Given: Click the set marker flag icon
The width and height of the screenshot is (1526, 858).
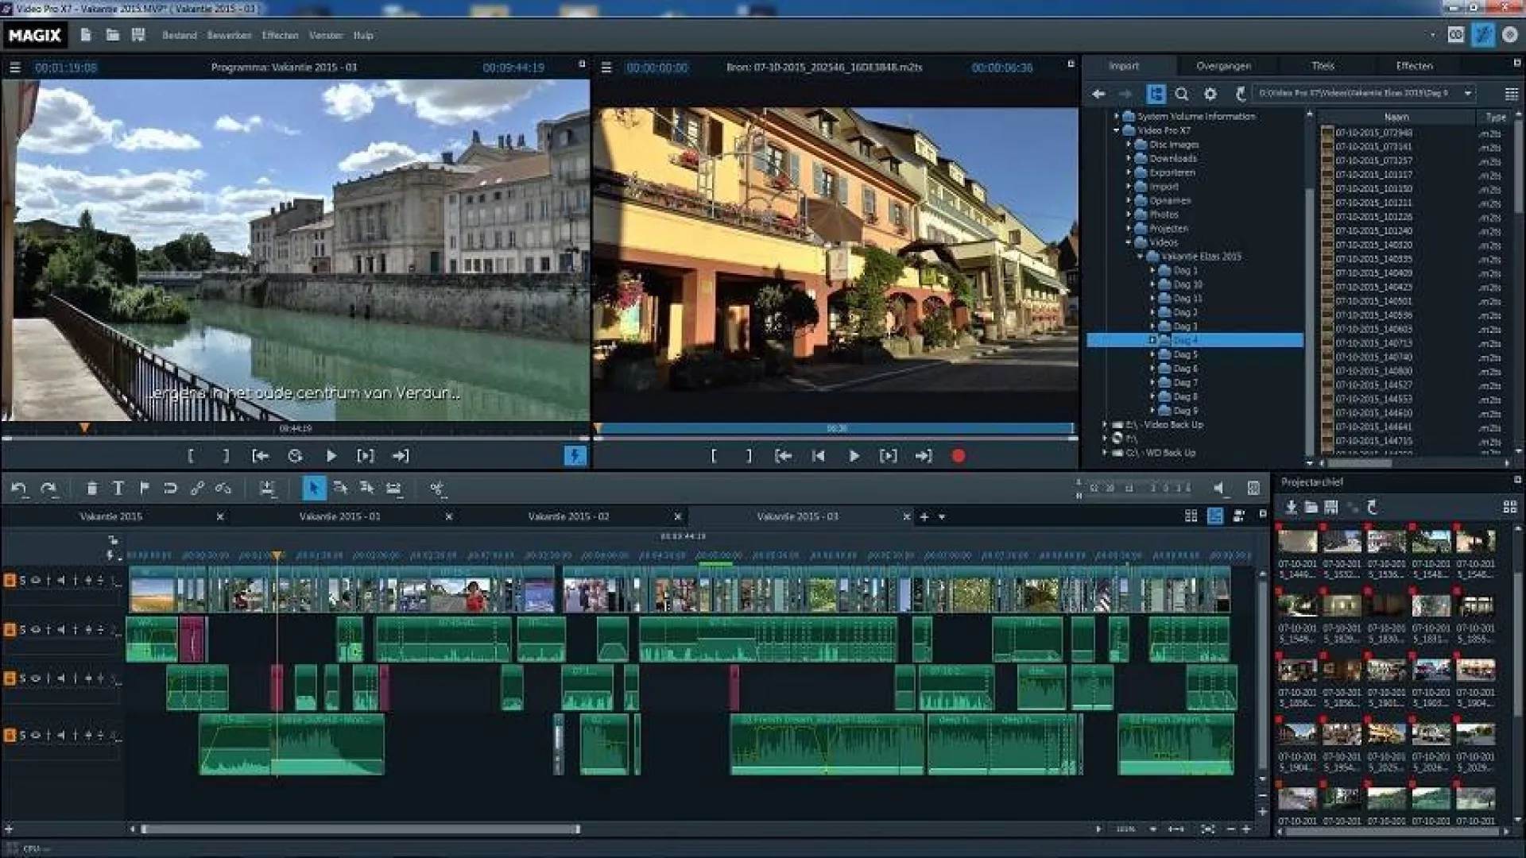Looking at the screenshot, I should pyautogui.click(x=144, y=489).
